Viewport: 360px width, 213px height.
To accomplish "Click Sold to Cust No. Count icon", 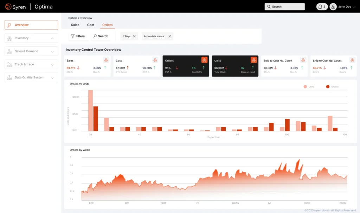I will [x=303, y=60].
